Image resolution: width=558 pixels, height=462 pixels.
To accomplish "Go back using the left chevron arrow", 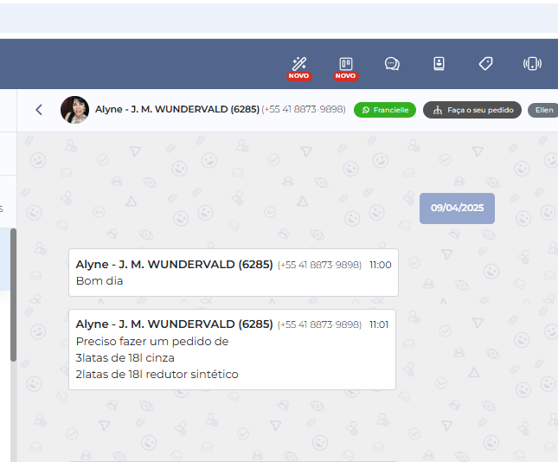I will pos(39,110).
